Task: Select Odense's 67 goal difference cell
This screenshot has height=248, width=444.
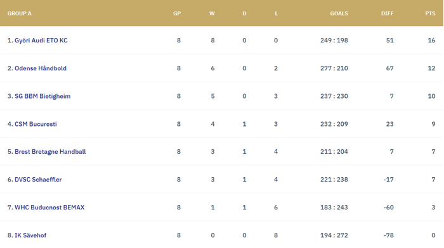Action: click(390, 68)
